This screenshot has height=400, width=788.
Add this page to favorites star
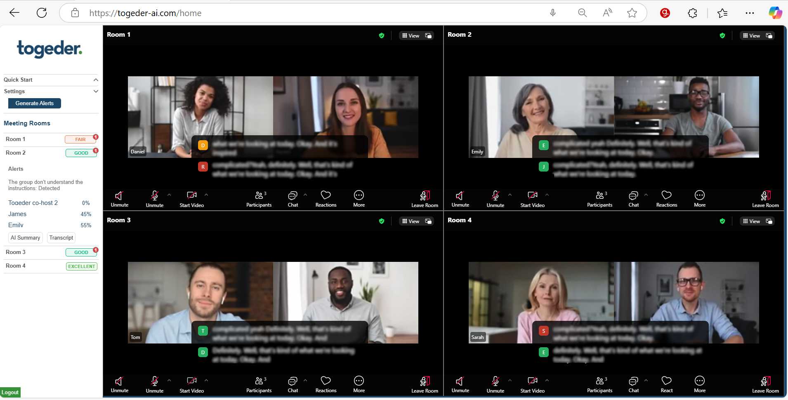click(x=632, y=13)
